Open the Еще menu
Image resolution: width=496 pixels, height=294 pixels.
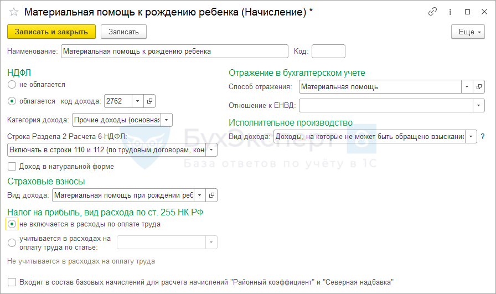tap(468, 32)
